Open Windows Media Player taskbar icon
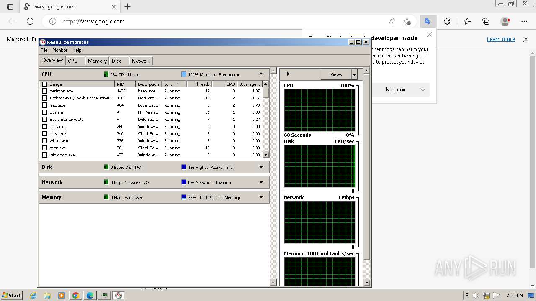 coord(62,296)
